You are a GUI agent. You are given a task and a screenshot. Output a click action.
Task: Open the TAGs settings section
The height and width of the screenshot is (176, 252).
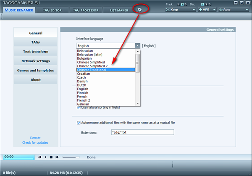[36, 42]
